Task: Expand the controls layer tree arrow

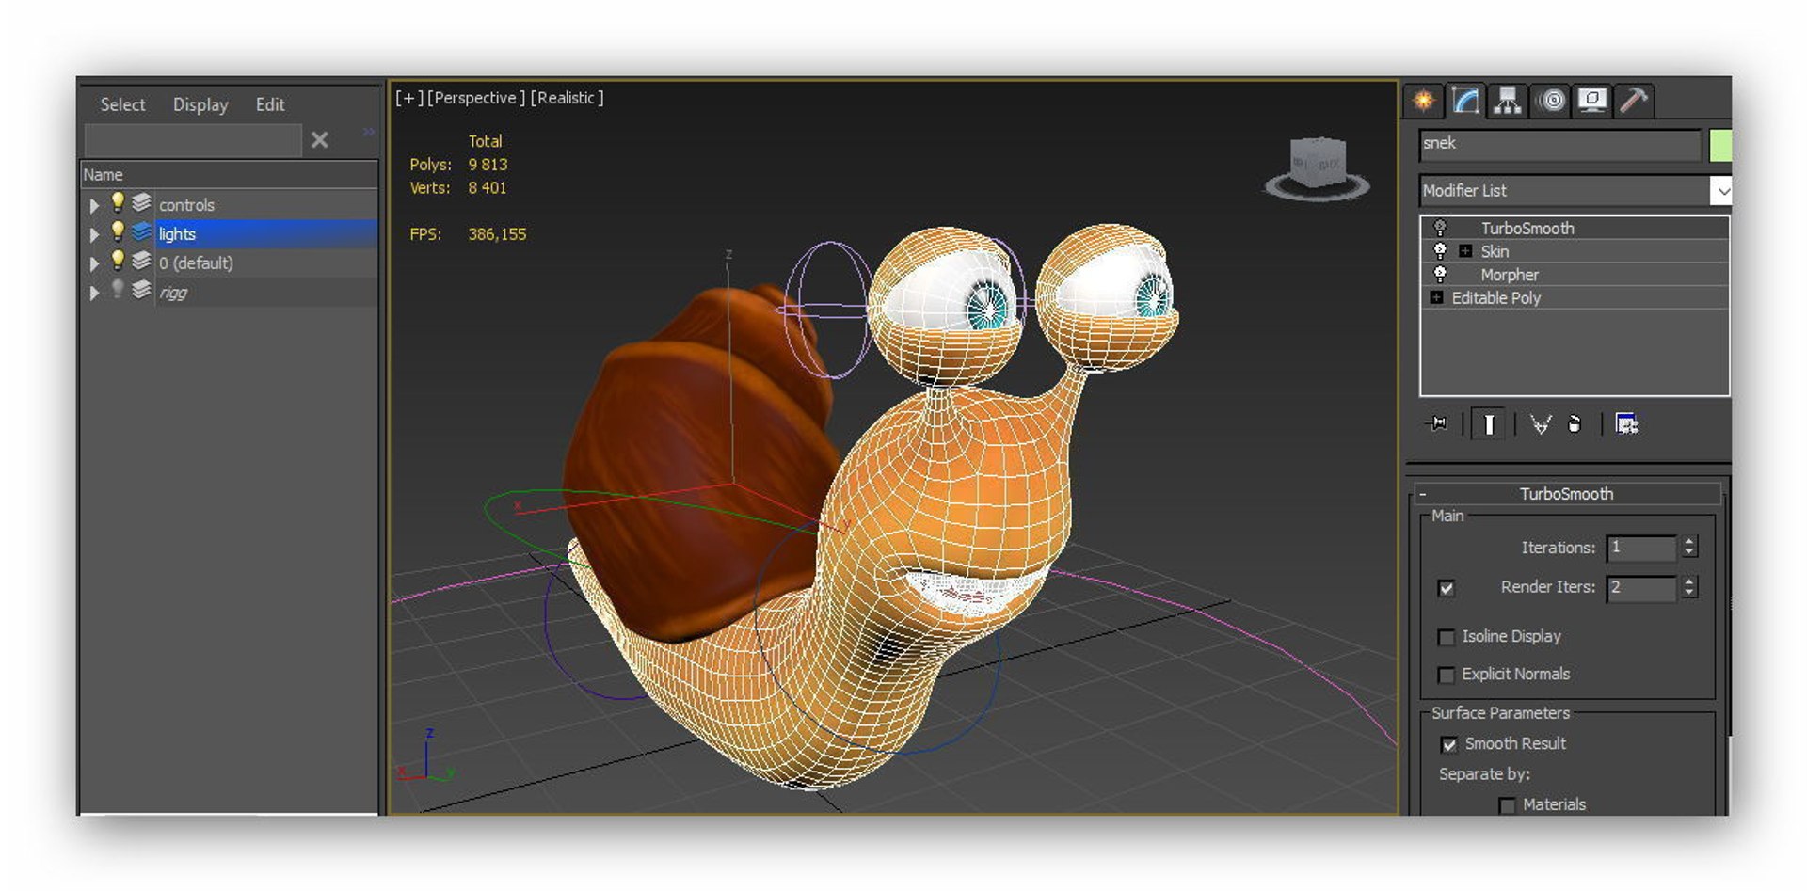Action: click(x=94, y=205)
